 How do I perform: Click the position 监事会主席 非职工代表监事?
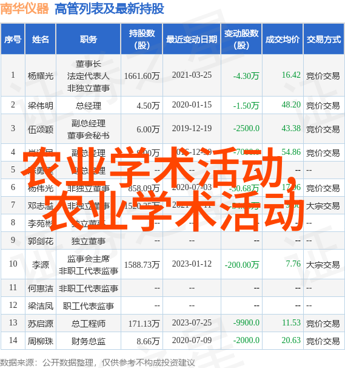coord(89,265)
